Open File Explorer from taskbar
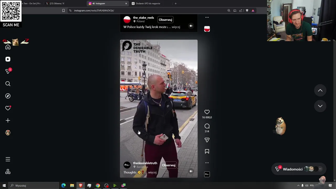 [x=72, y=186]
